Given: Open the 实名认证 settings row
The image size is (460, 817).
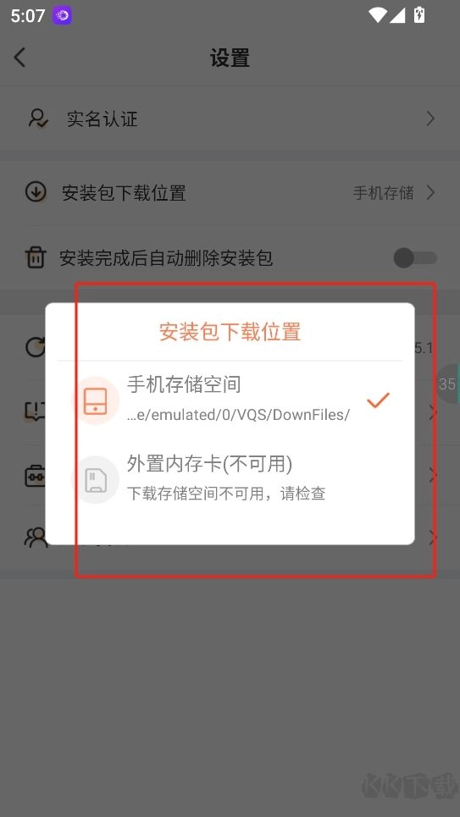Looking at the screenshot, I should coord(230,119).
